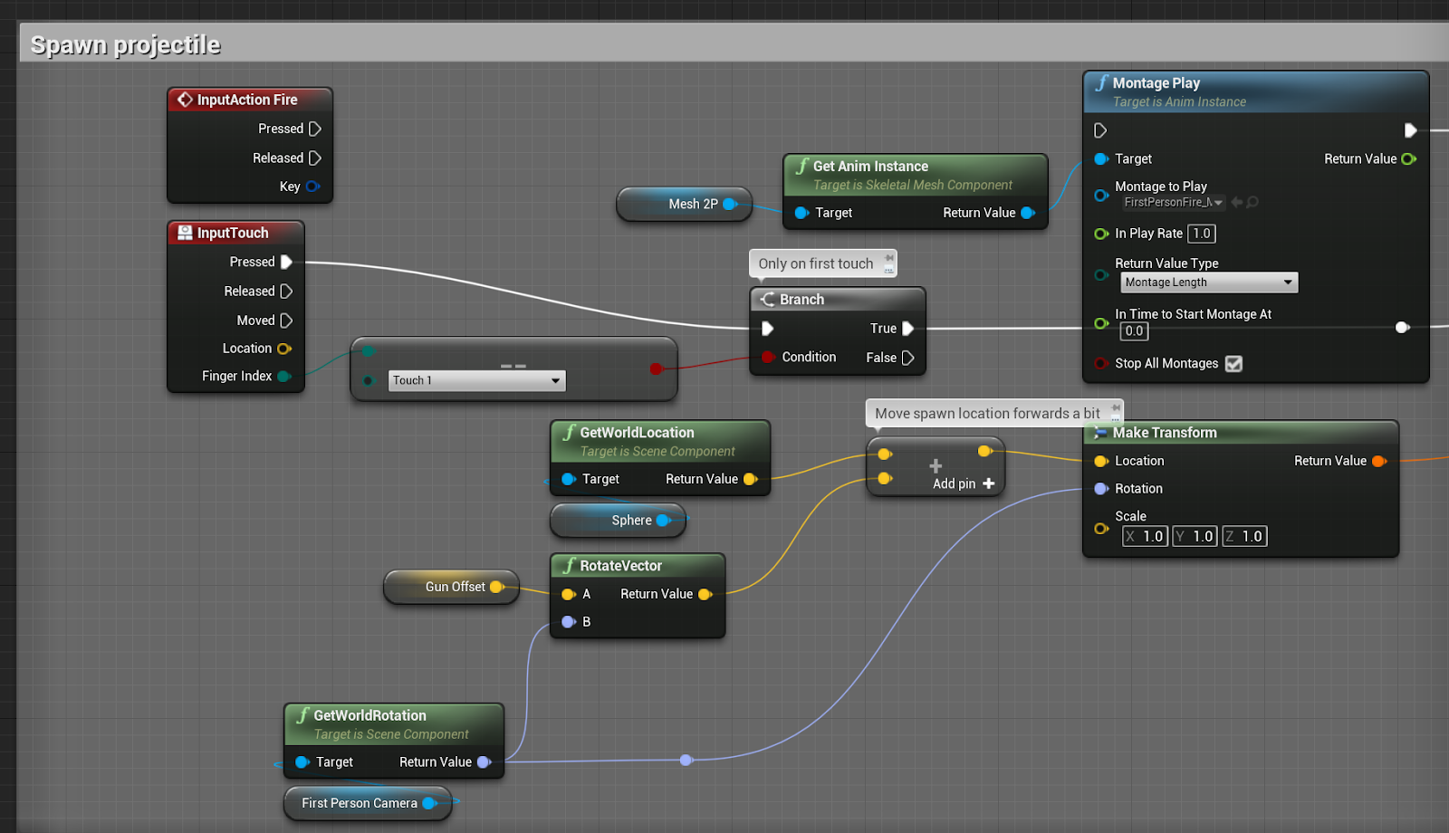1449x833 pixels.
Task: Click Return Value pin on RotateVector
Action: (705, 594)
